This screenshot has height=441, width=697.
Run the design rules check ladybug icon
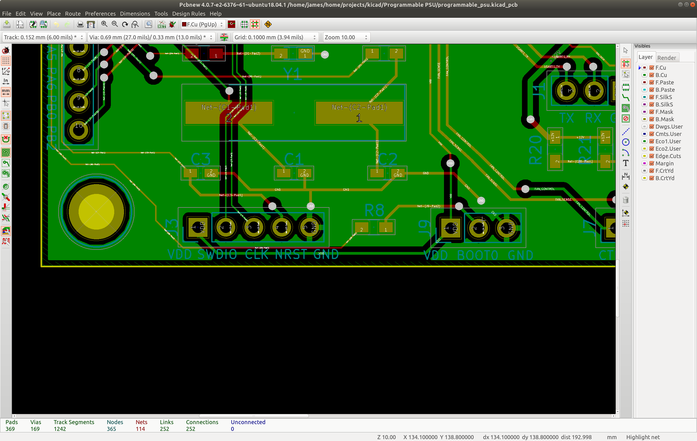(x=172, y=25)
